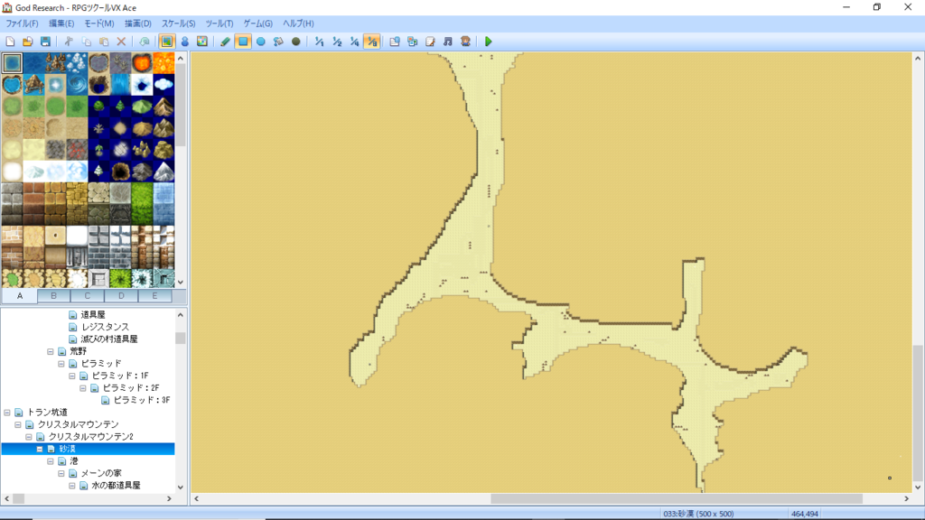Collapse the トラン坑道 tree node
Screen dimensions: 925x520
point(7,413)
